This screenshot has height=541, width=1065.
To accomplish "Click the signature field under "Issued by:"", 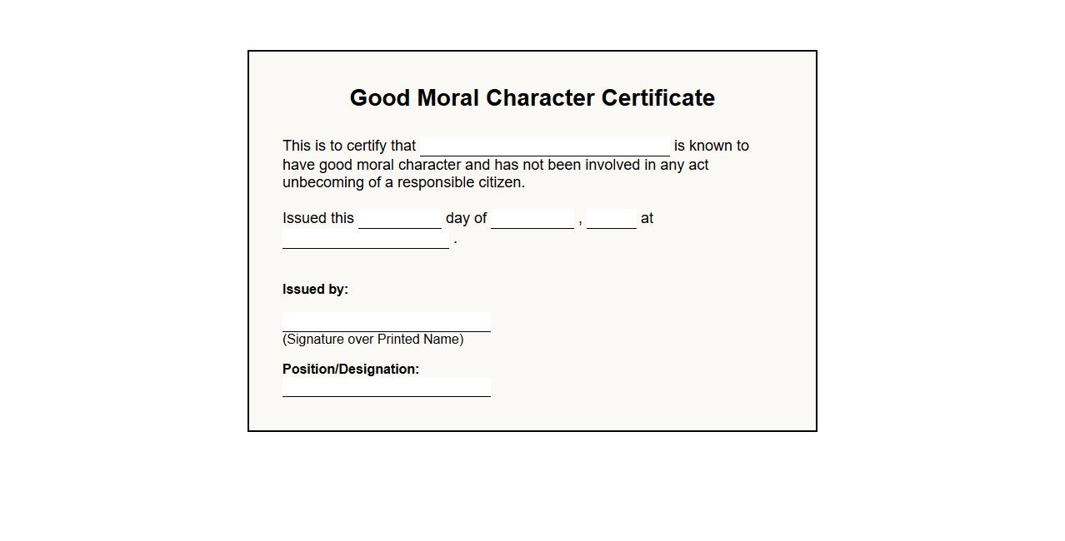I will (x=387, y=322).
